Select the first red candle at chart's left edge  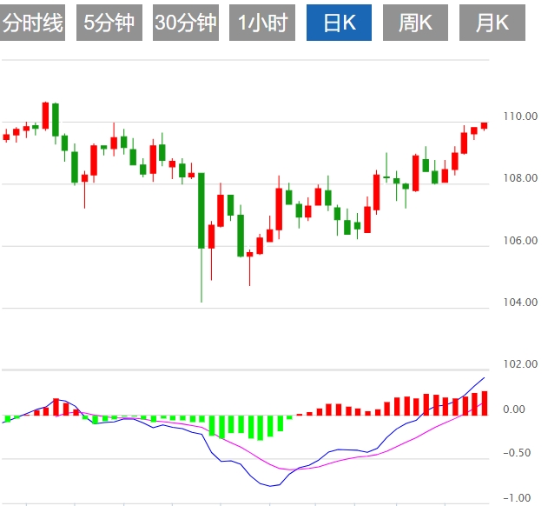pos(7,136)
